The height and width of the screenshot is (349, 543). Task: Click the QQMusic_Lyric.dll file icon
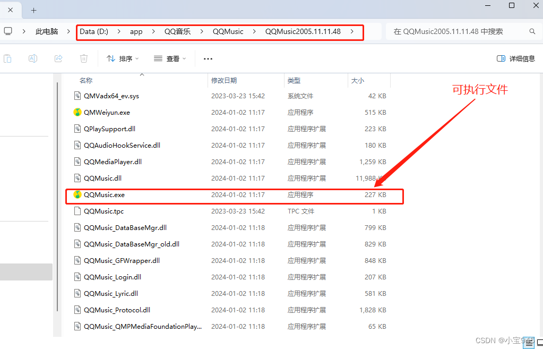(77, 294)
